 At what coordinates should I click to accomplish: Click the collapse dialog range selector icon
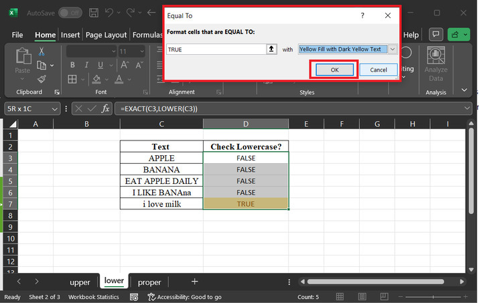pyautogui.click(x=271, y=49)
